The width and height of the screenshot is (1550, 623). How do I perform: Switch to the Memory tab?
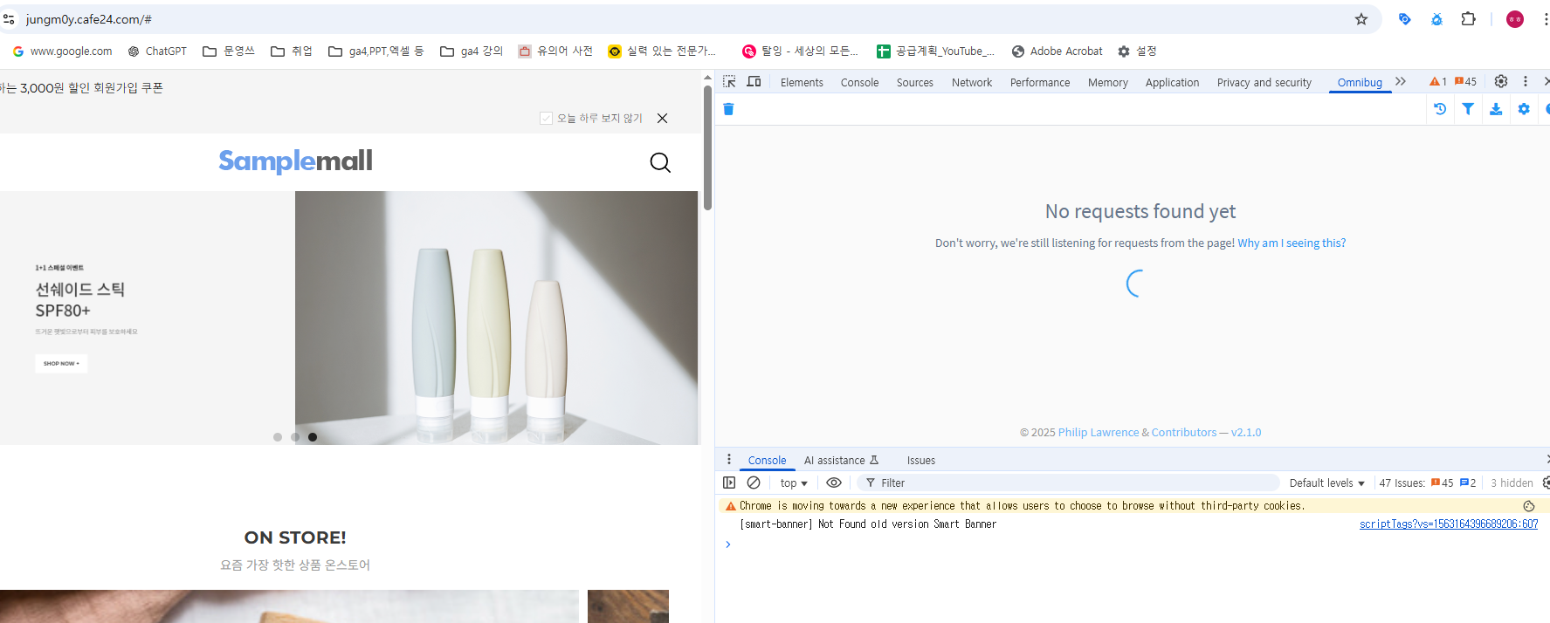coord(1108,83)
